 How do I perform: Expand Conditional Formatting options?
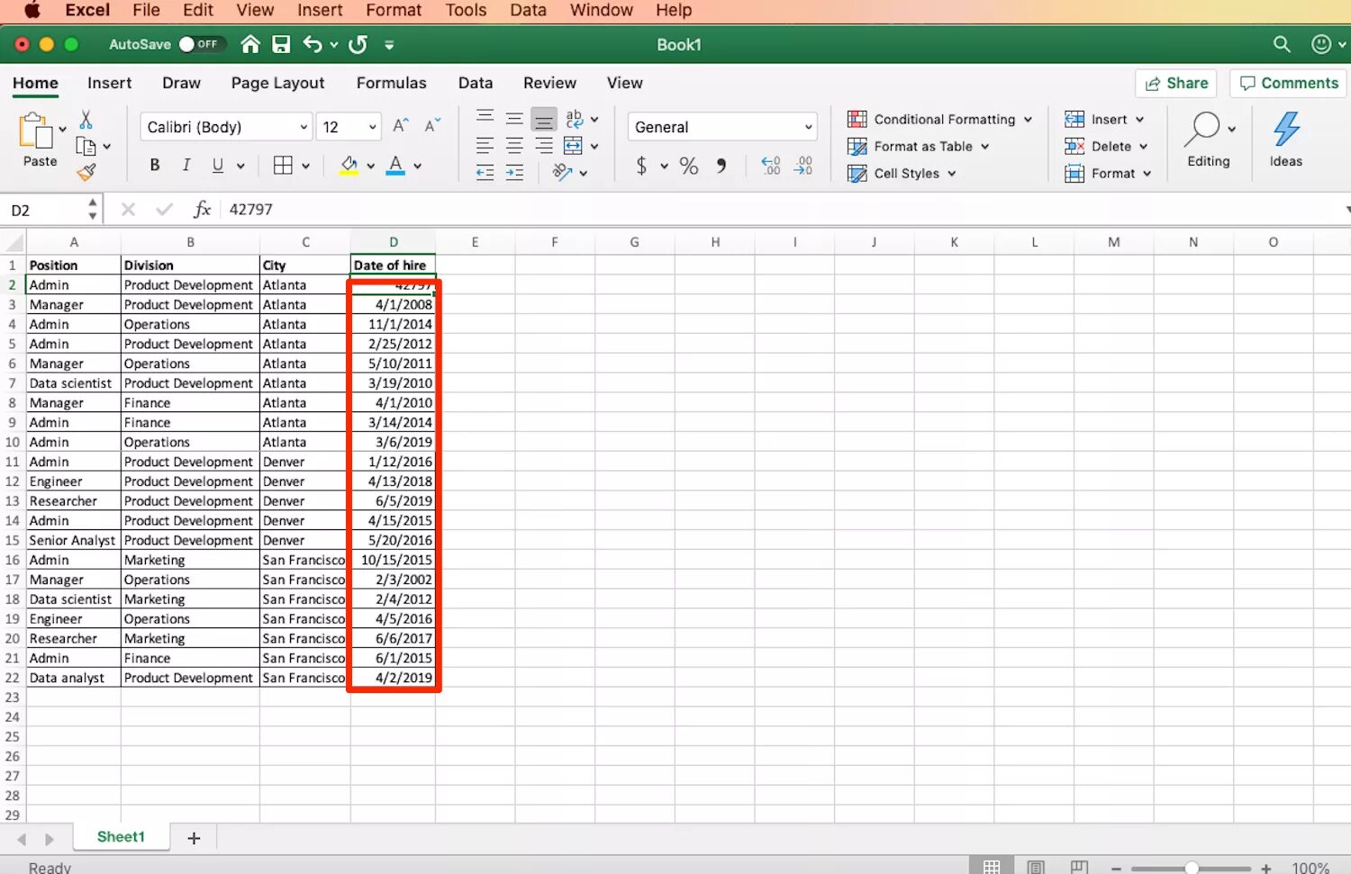939,119
